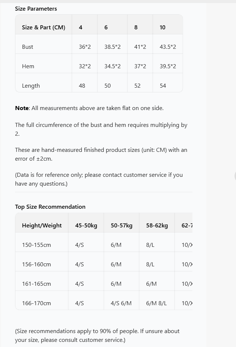This screenshot has width=236, height=347.
Task: Click the 150-155cm row label
Action: 36,245
